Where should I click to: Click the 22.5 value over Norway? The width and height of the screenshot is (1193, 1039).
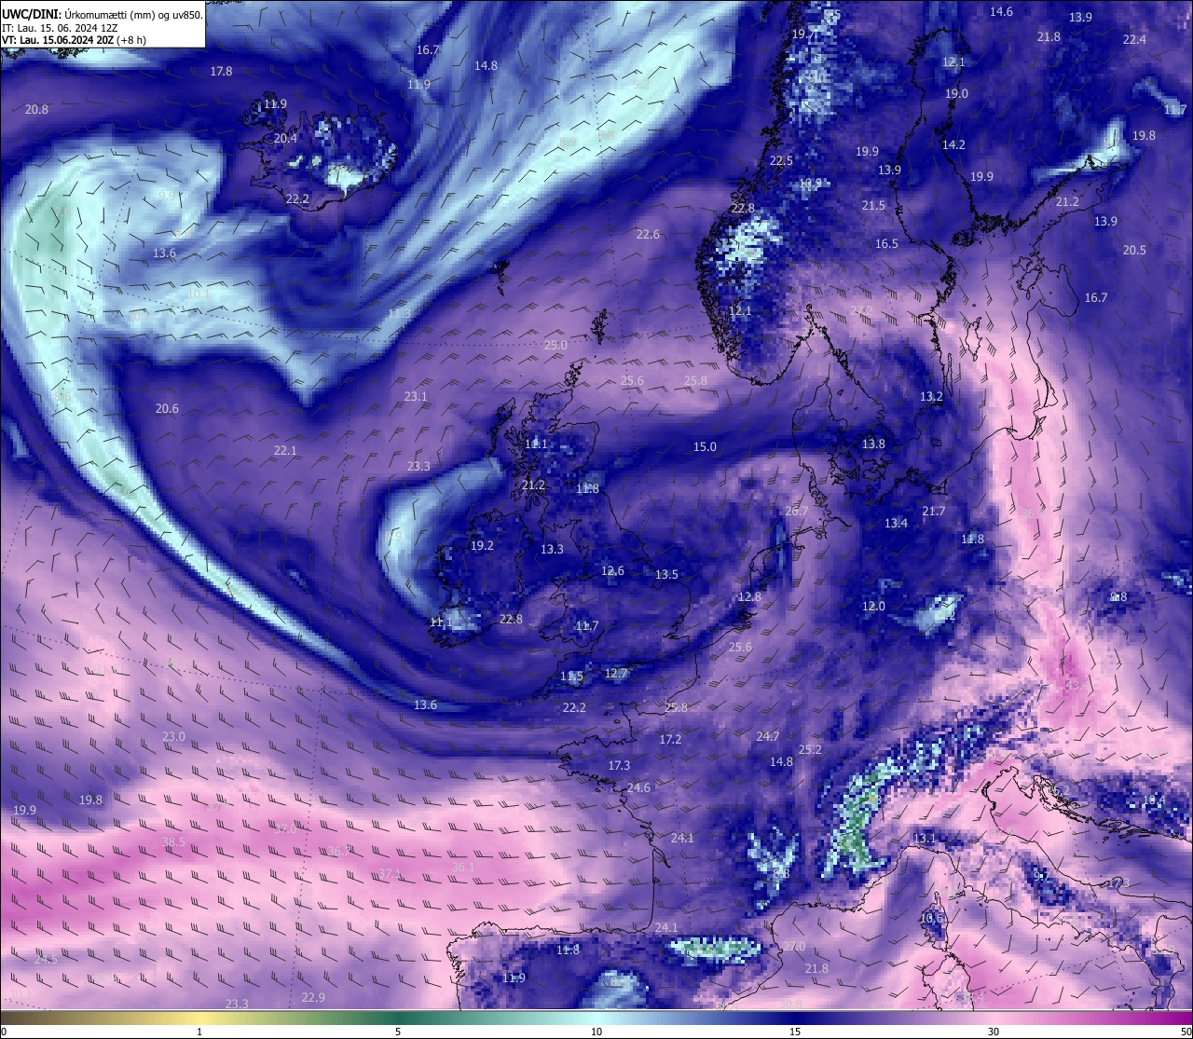781,161
